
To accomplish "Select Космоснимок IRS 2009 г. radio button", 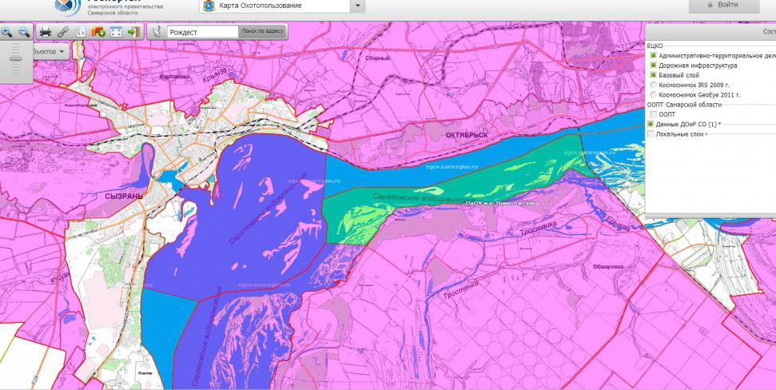I will pyautogui.click(x=653, y=85).
